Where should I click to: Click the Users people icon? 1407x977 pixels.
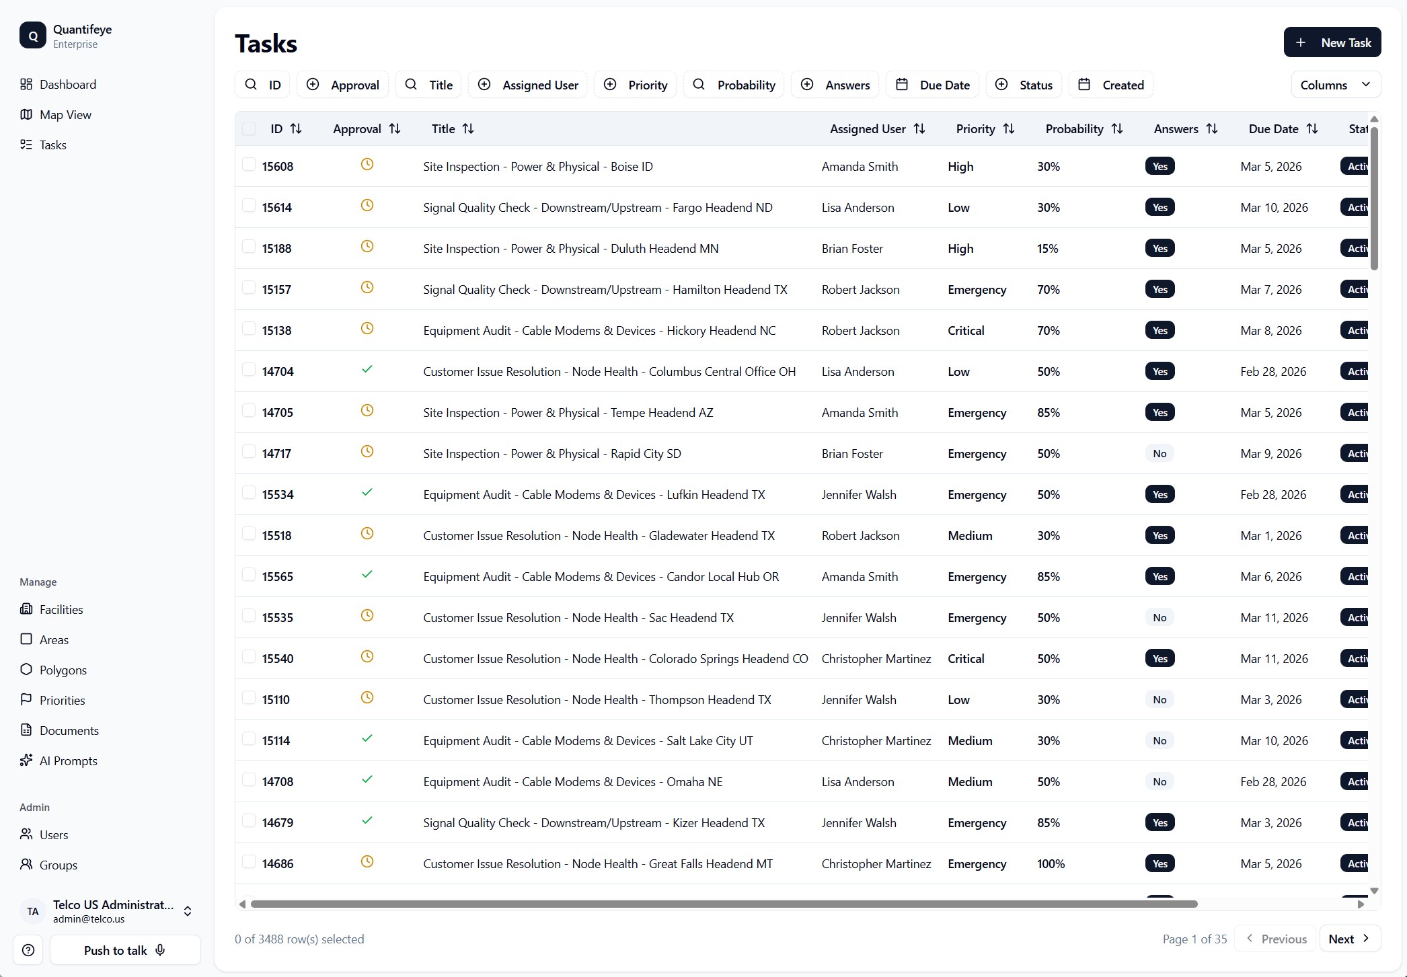click(26, 834)
